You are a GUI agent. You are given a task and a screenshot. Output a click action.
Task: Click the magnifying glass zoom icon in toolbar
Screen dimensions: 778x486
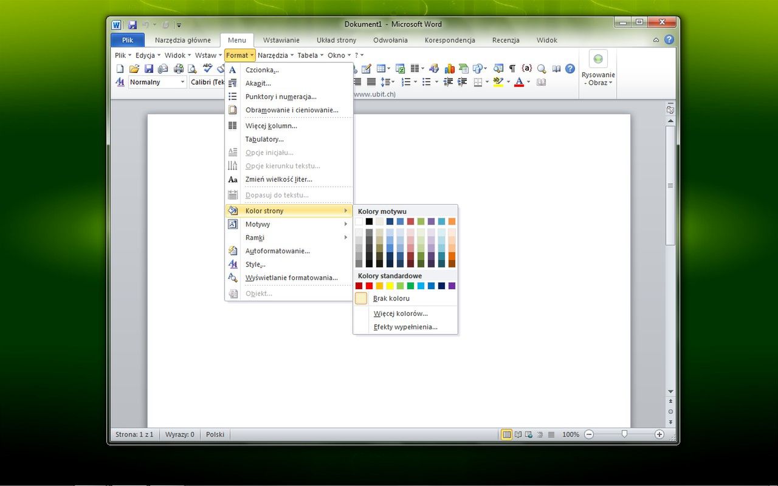tap(542, 69)
